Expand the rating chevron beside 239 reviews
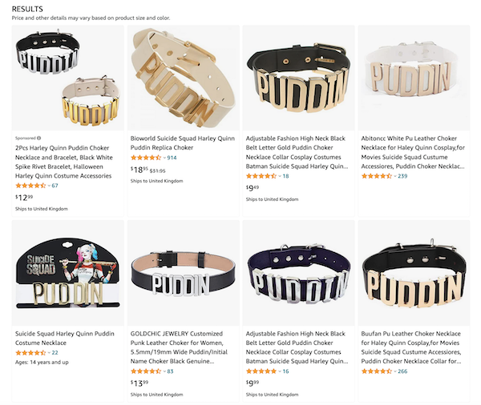 395,176
